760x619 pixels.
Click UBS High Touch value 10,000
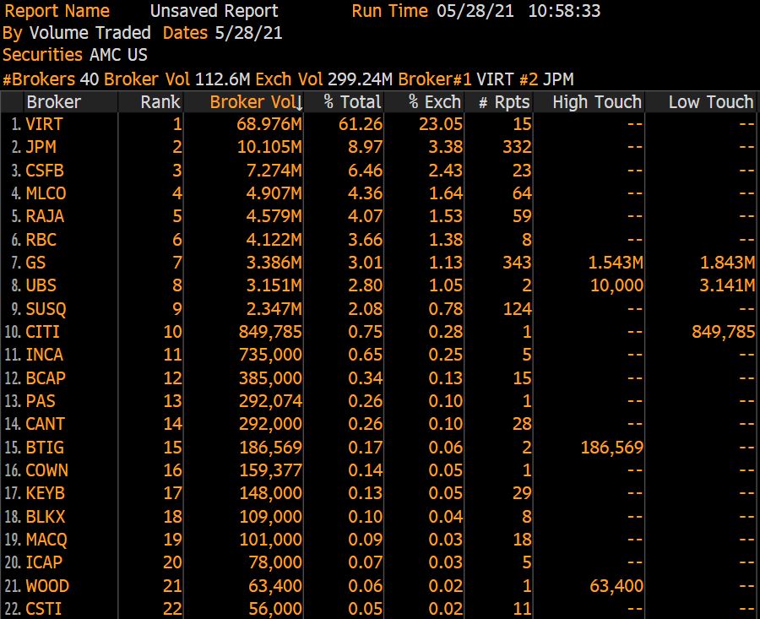[616, 285]
